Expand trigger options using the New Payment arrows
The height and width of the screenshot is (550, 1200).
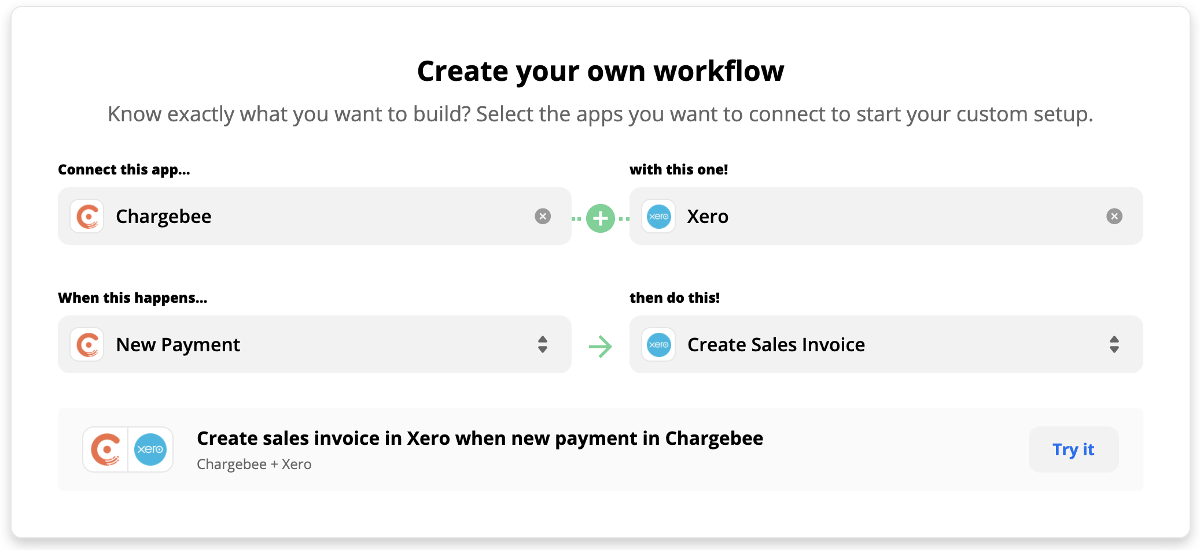tap(543, 345)
